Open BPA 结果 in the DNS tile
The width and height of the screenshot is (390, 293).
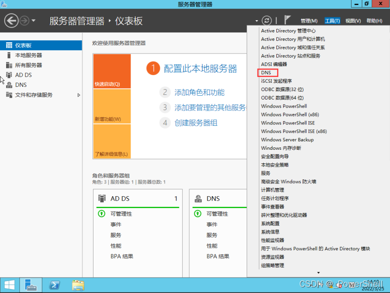[x=218, y=256]
